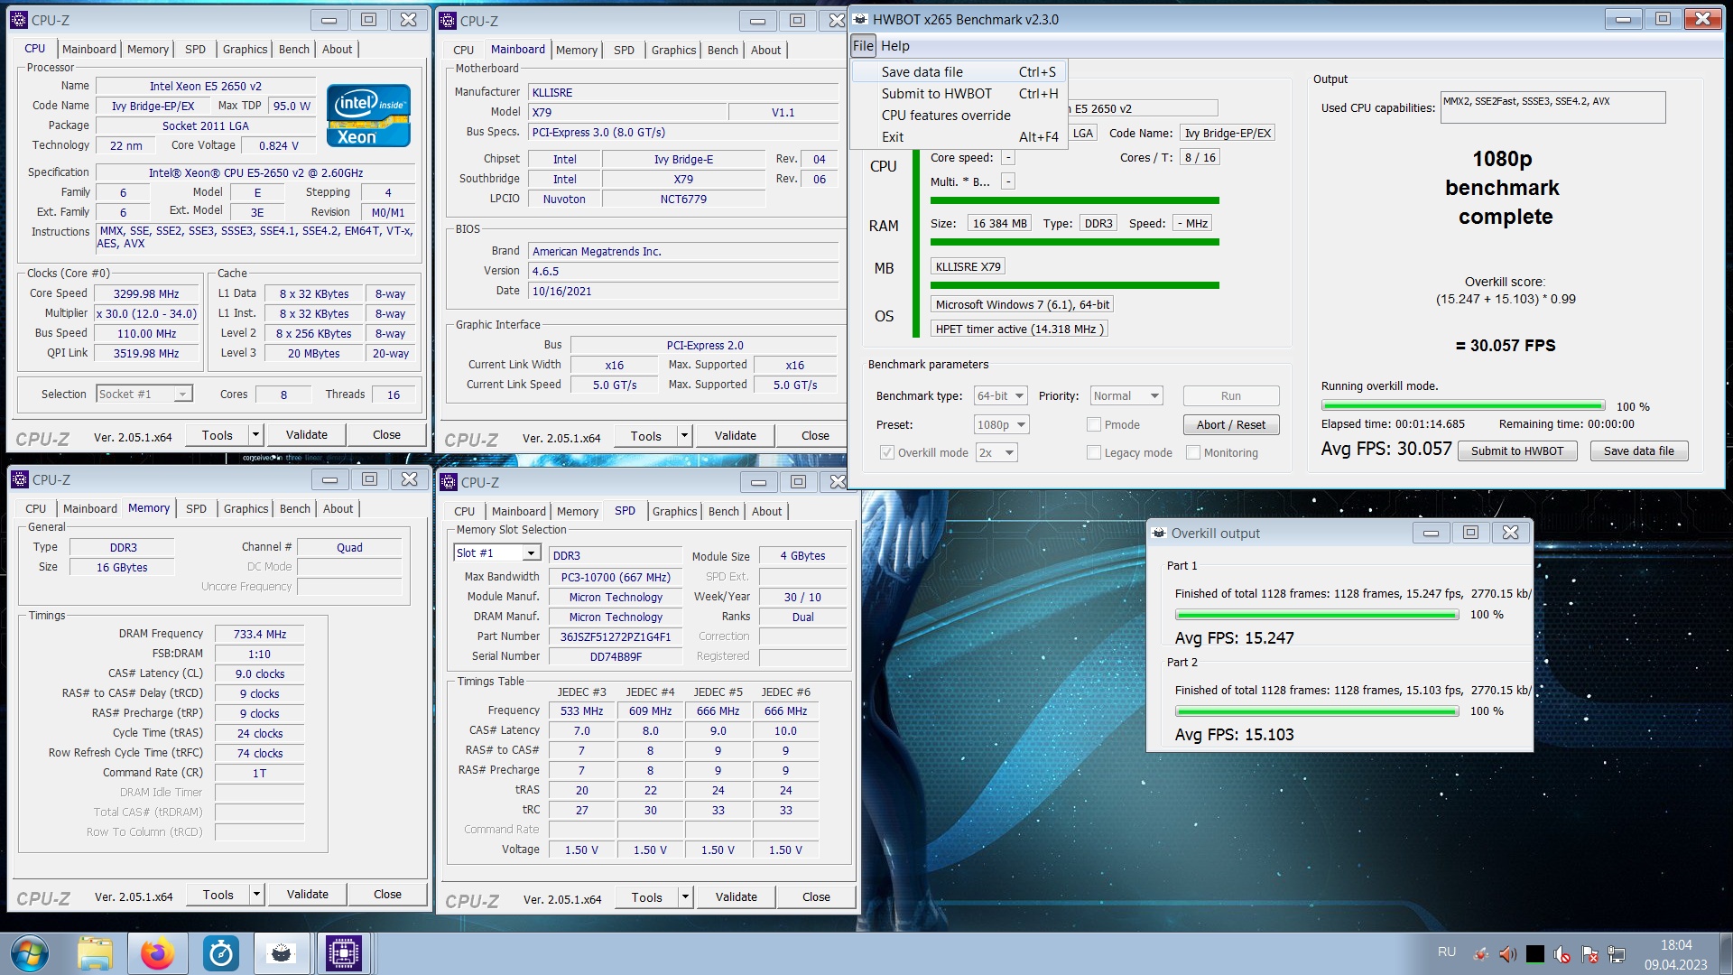Open the Priority Normal dropdown

(1126, 395)
